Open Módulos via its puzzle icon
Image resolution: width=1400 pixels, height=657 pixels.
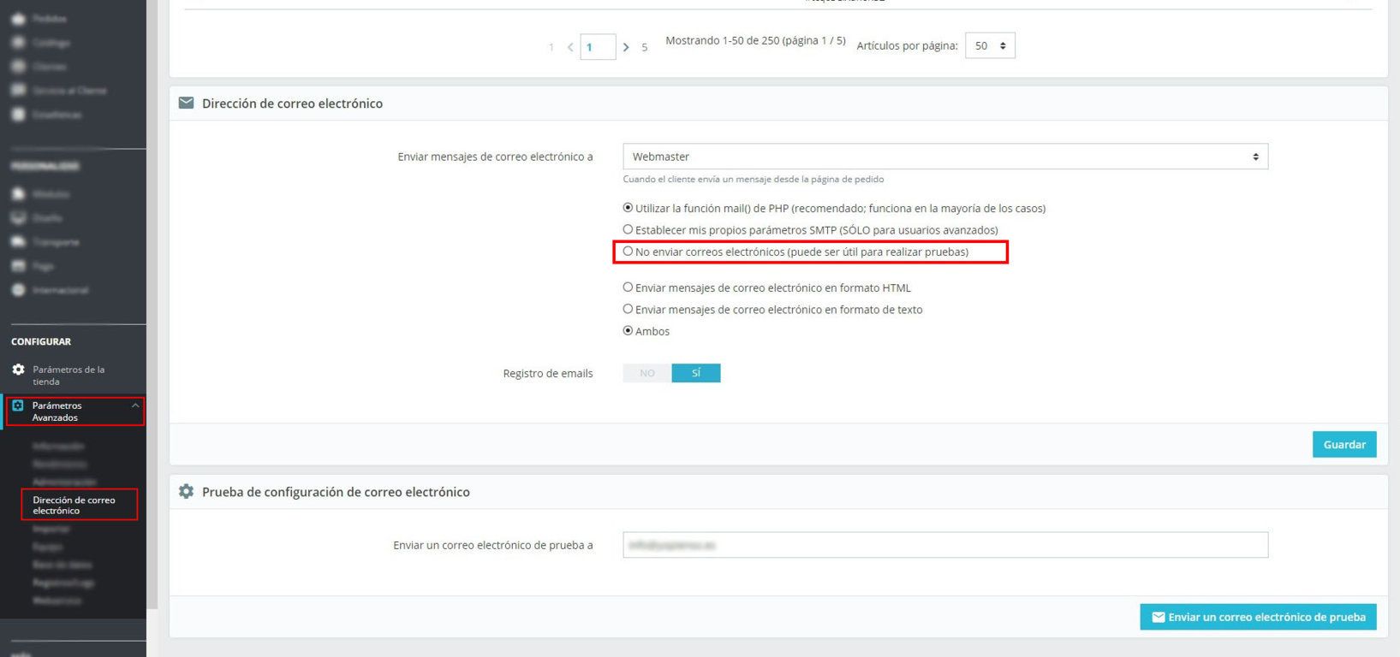click(18, 194)
